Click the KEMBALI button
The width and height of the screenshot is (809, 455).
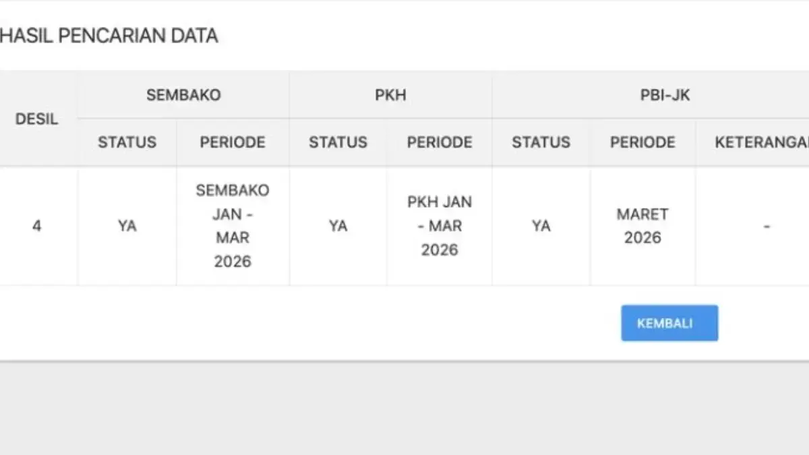coord(669,323)
